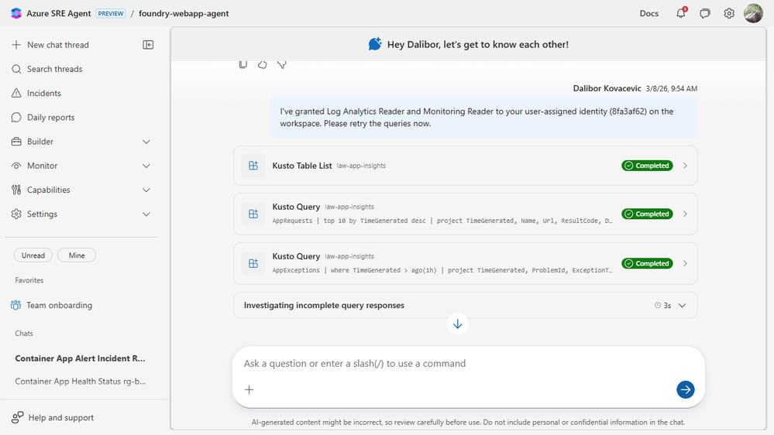Click the Builder briefcase icon
Image resolution: width=774 pixels, height=435 pixels.
pyautogui.click(x=16, y=142)
